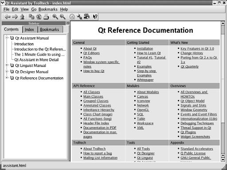Open the Change History link

pos(192,53)
